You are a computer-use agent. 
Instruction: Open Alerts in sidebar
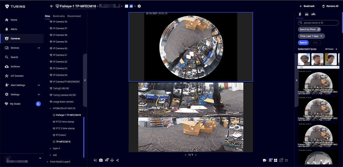(x=22, y=29)
